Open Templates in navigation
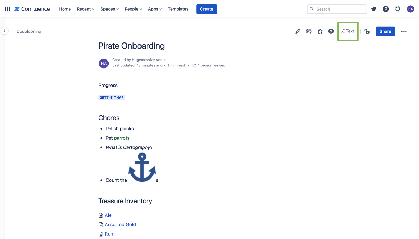419x239 pixels. [x=178, y=9]
